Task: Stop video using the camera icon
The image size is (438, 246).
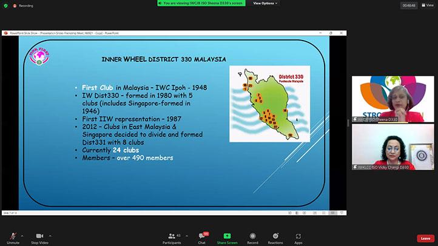Action: (40, 235)
